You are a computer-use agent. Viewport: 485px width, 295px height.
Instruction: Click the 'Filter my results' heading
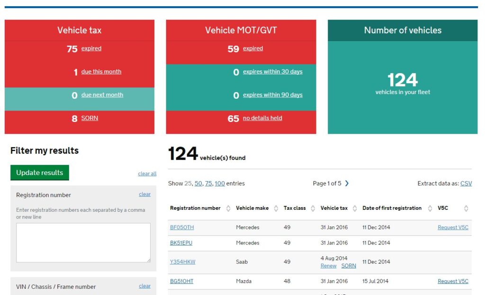tap(45, 151)
